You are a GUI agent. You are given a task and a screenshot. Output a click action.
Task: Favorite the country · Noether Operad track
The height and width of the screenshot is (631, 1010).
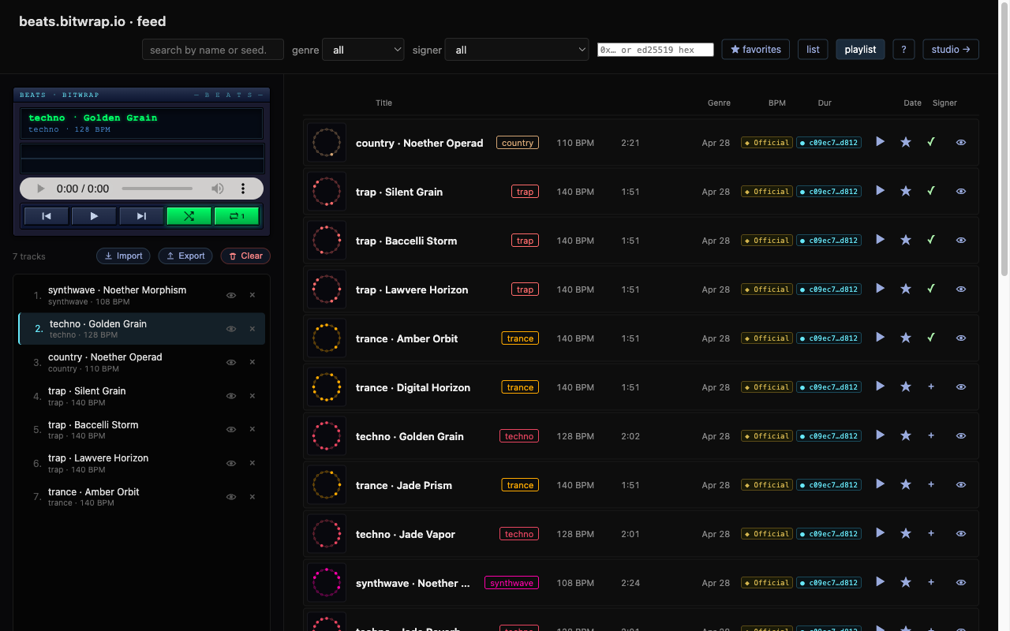pos(906,143)
